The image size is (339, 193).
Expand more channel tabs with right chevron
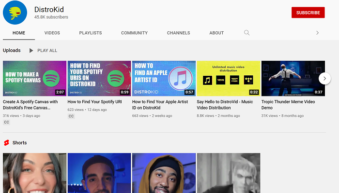coord(317,33)
